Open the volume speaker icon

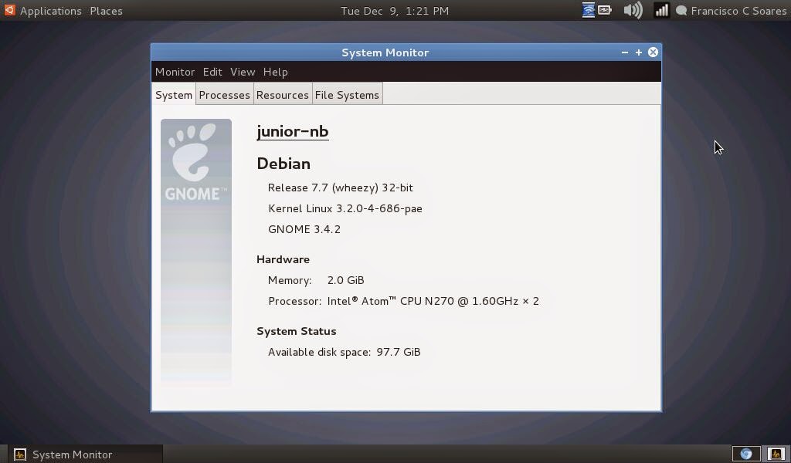coord(633,10)
